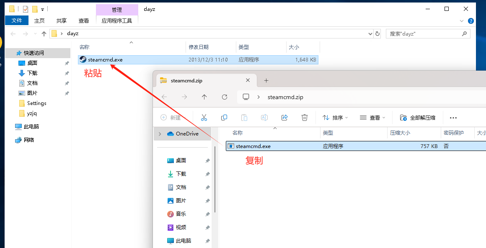Close the steamcmd.zip tab
This screenshot has width=486, height=248.
pos(248,80)
